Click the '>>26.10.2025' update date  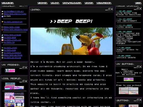click(124, 32)
